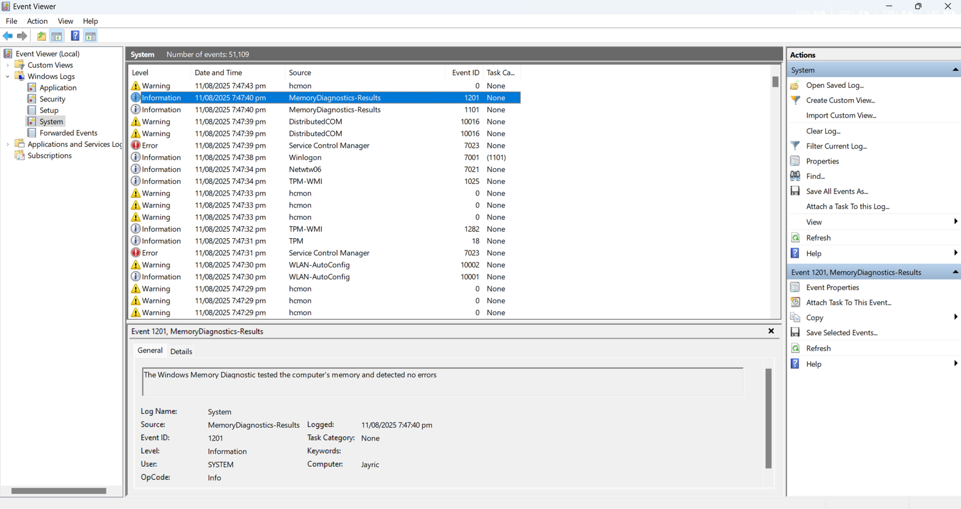Click the blue Help toolbar icon

[x=75, y=36]
